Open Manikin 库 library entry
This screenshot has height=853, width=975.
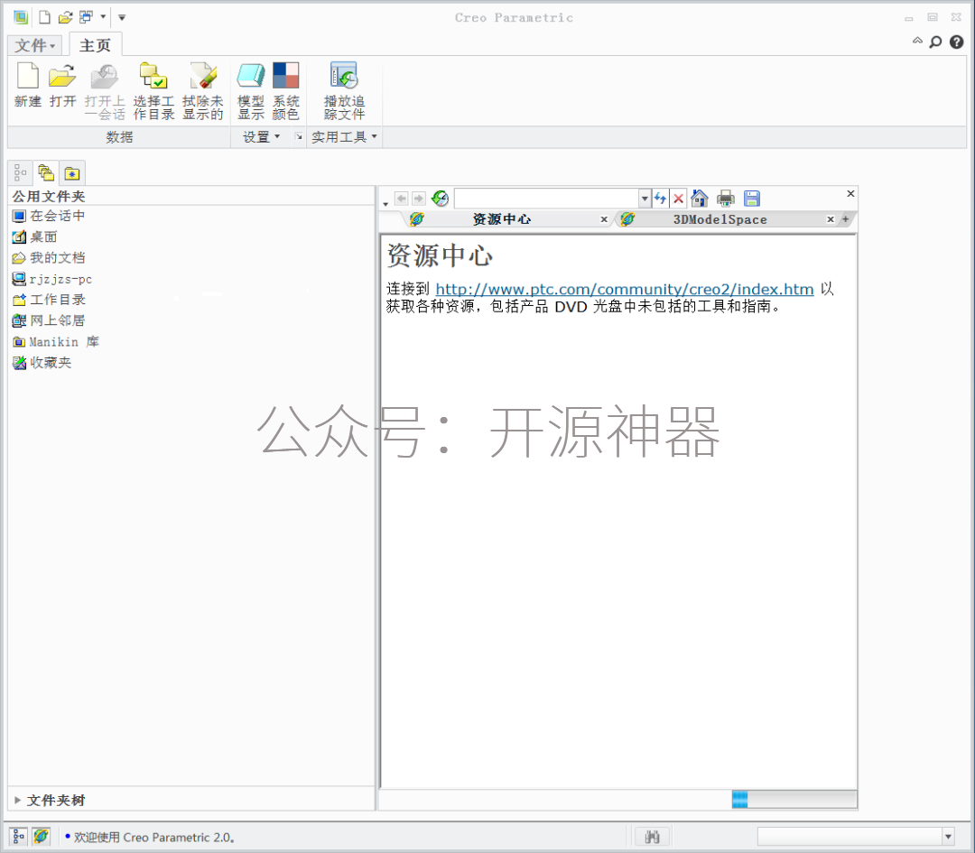pos(55,342)
